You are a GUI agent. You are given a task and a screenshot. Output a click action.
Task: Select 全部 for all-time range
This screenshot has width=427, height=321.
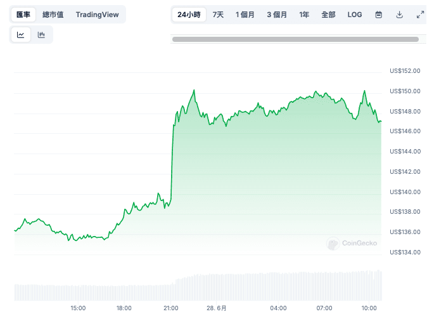click(x=328, y=15)
